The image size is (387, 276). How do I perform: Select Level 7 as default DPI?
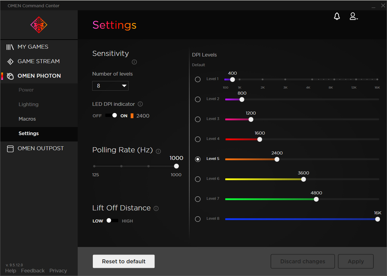[x=198, y=199]
